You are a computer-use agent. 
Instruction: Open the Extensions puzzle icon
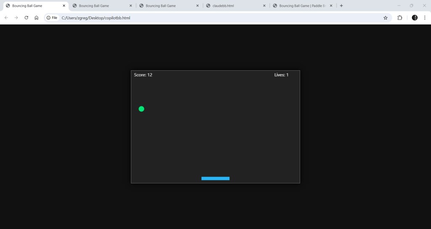tap(400, 18)
